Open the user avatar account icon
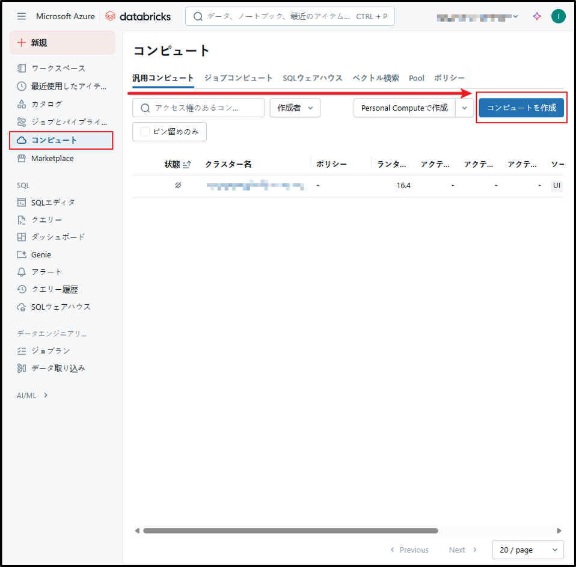The width and height of the screenshot is (576, 567). [558, 16]
